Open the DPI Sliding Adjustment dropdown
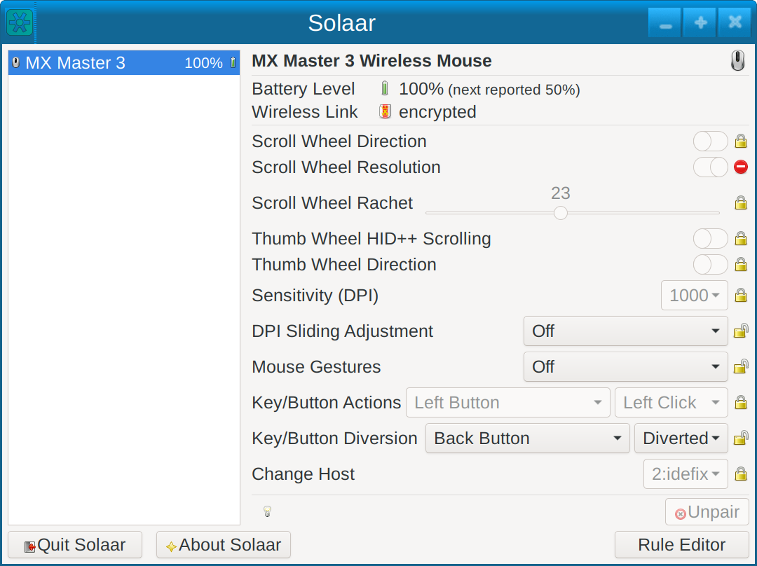 point(625,331)
